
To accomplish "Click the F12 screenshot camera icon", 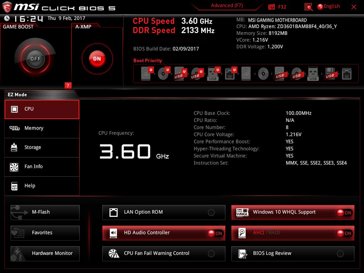I will point(271,7).
